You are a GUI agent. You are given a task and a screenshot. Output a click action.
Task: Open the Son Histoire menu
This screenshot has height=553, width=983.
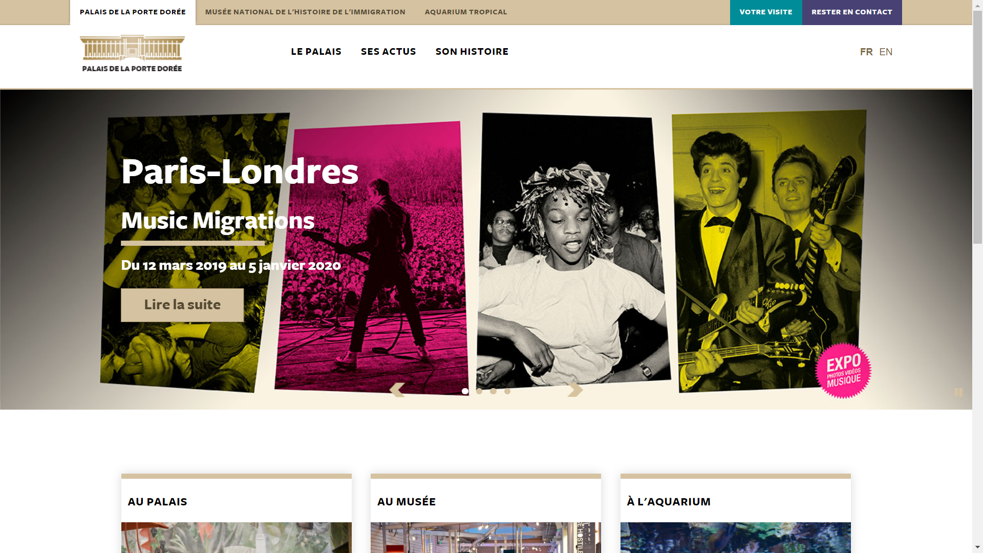472,52
